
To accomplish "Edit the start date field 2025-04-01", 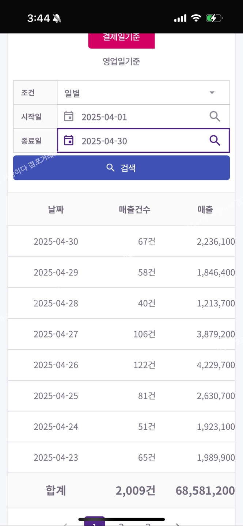I will (143, 117).
